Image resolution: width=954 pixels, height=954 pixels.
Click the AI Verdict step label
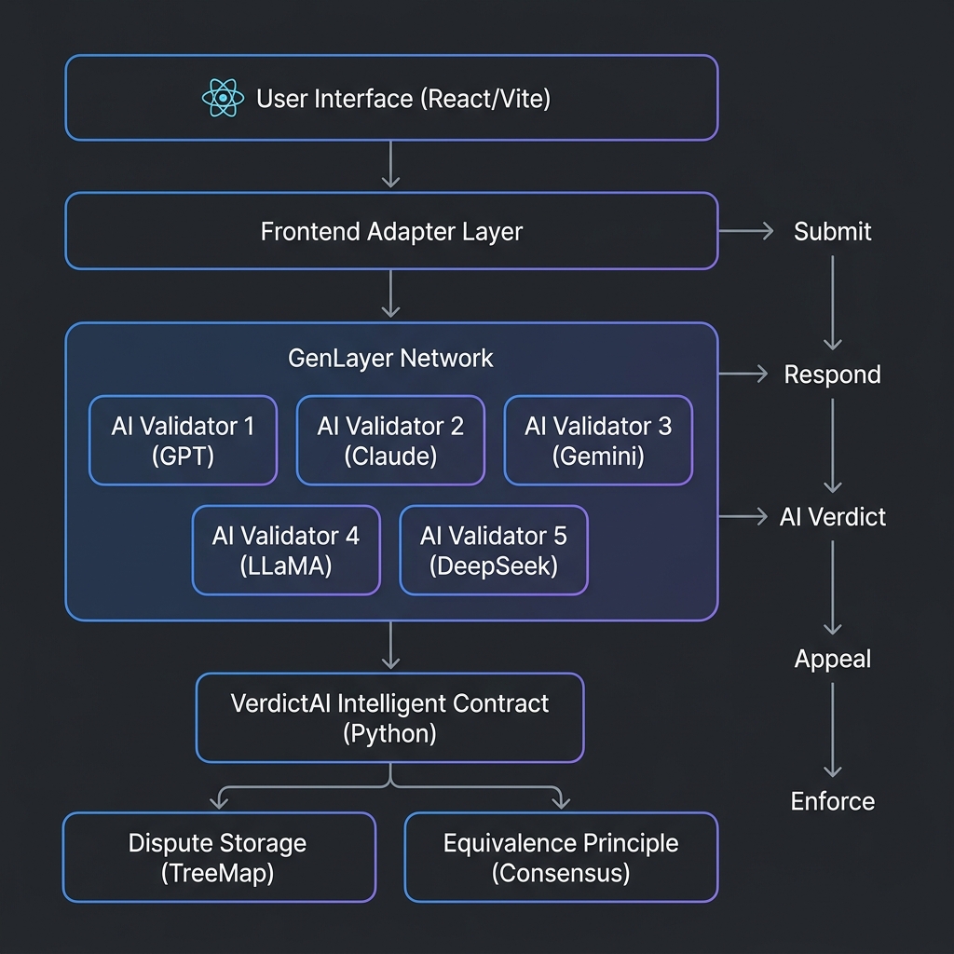[x=832, y=516]
